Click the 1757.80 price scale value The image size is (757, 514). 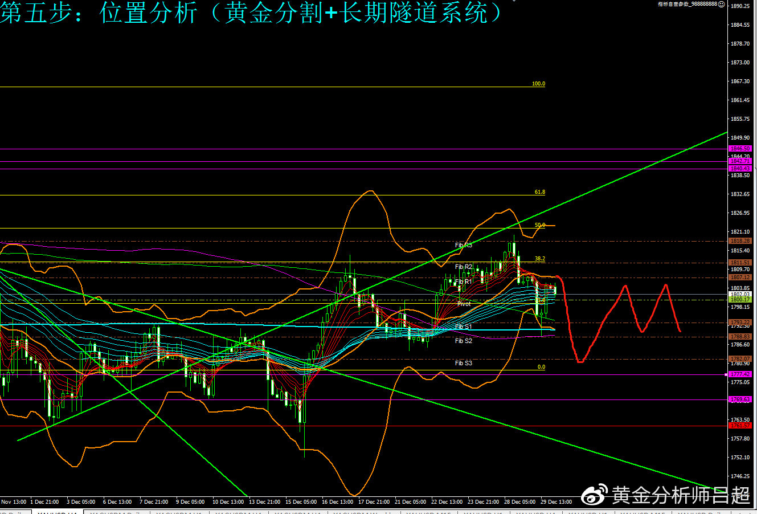(740, 439)
